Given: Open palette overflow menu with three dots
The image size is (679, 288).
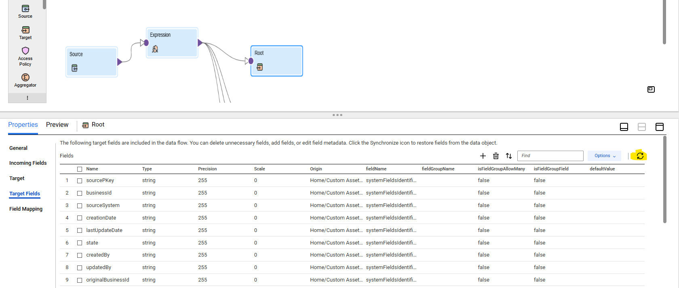Looking at the screenshot, I should pyautogui.click(x=27, y=98).
